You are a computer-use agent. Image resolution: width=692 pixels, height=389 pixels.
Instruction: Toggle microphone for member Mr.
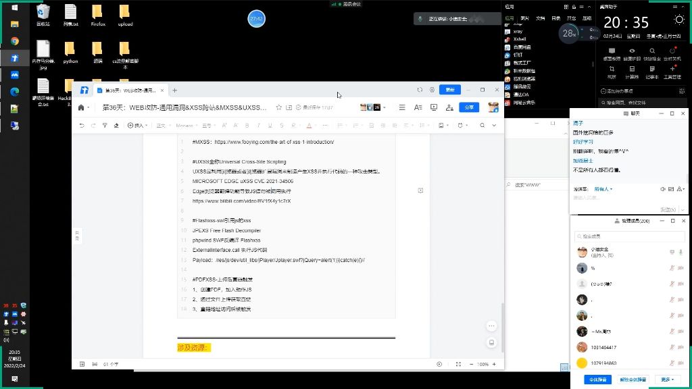tap(672, 332)
